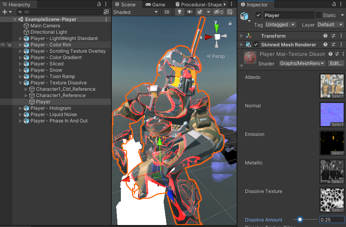This screenshot has height=227, width=346.
Task: Click the Dissolve Amount 0.25 value field
Action: coord(332,220)
